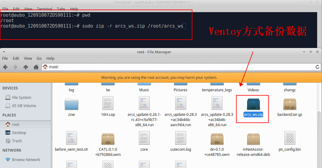Click the zhangc folder label

pos(290,90)
